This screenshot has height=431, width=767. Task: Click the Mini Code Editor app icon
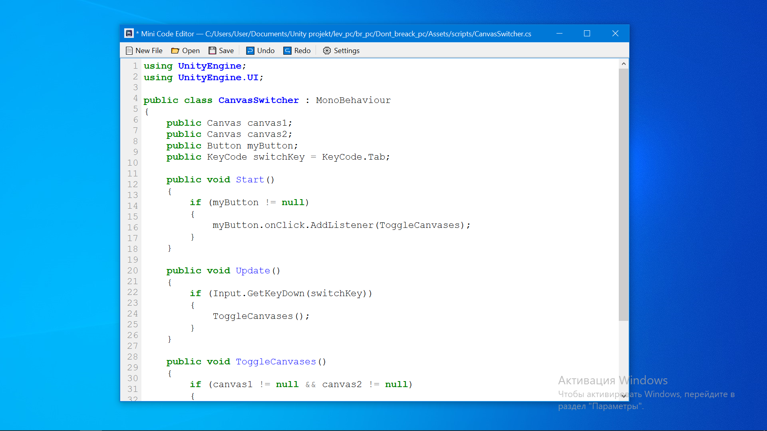(129, 34)
